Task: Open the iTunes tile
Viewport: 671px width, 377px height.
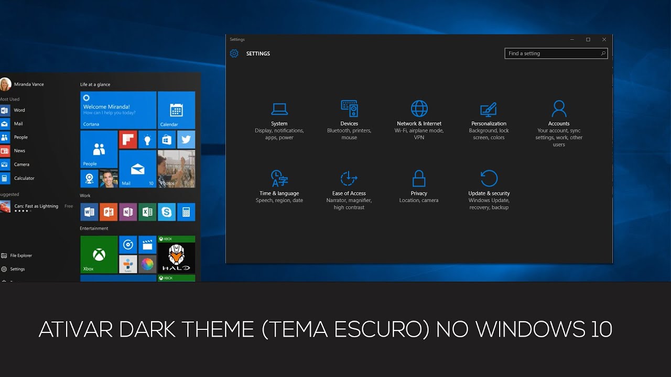Action: point(128,264)
